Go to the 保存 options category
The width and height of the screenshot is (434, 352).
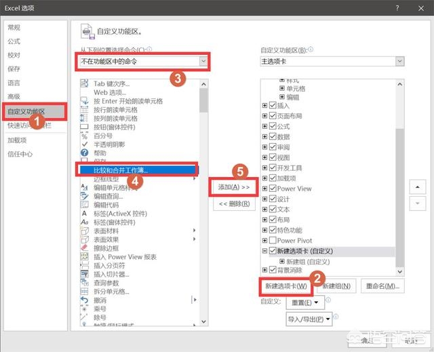[14, 69]
